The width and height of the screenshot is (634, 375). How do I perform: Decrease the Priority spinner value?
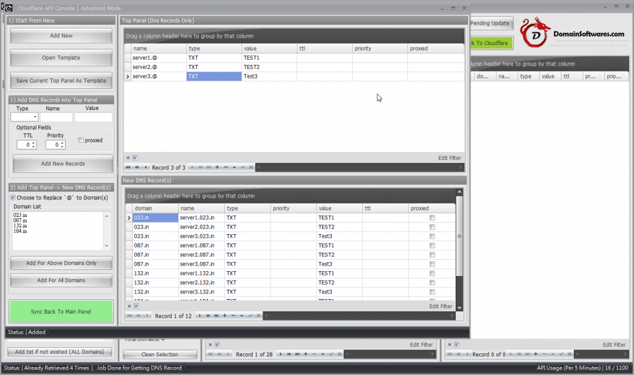(x=63, y=147)
